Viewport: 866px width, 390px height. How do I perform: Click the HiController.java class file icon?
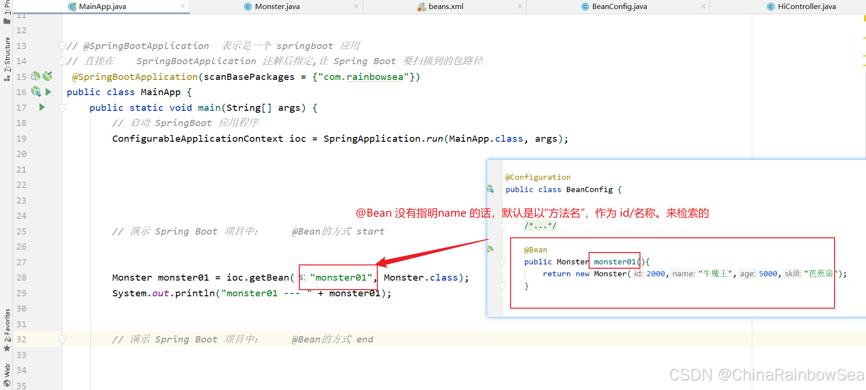click(x=771, y=7)
